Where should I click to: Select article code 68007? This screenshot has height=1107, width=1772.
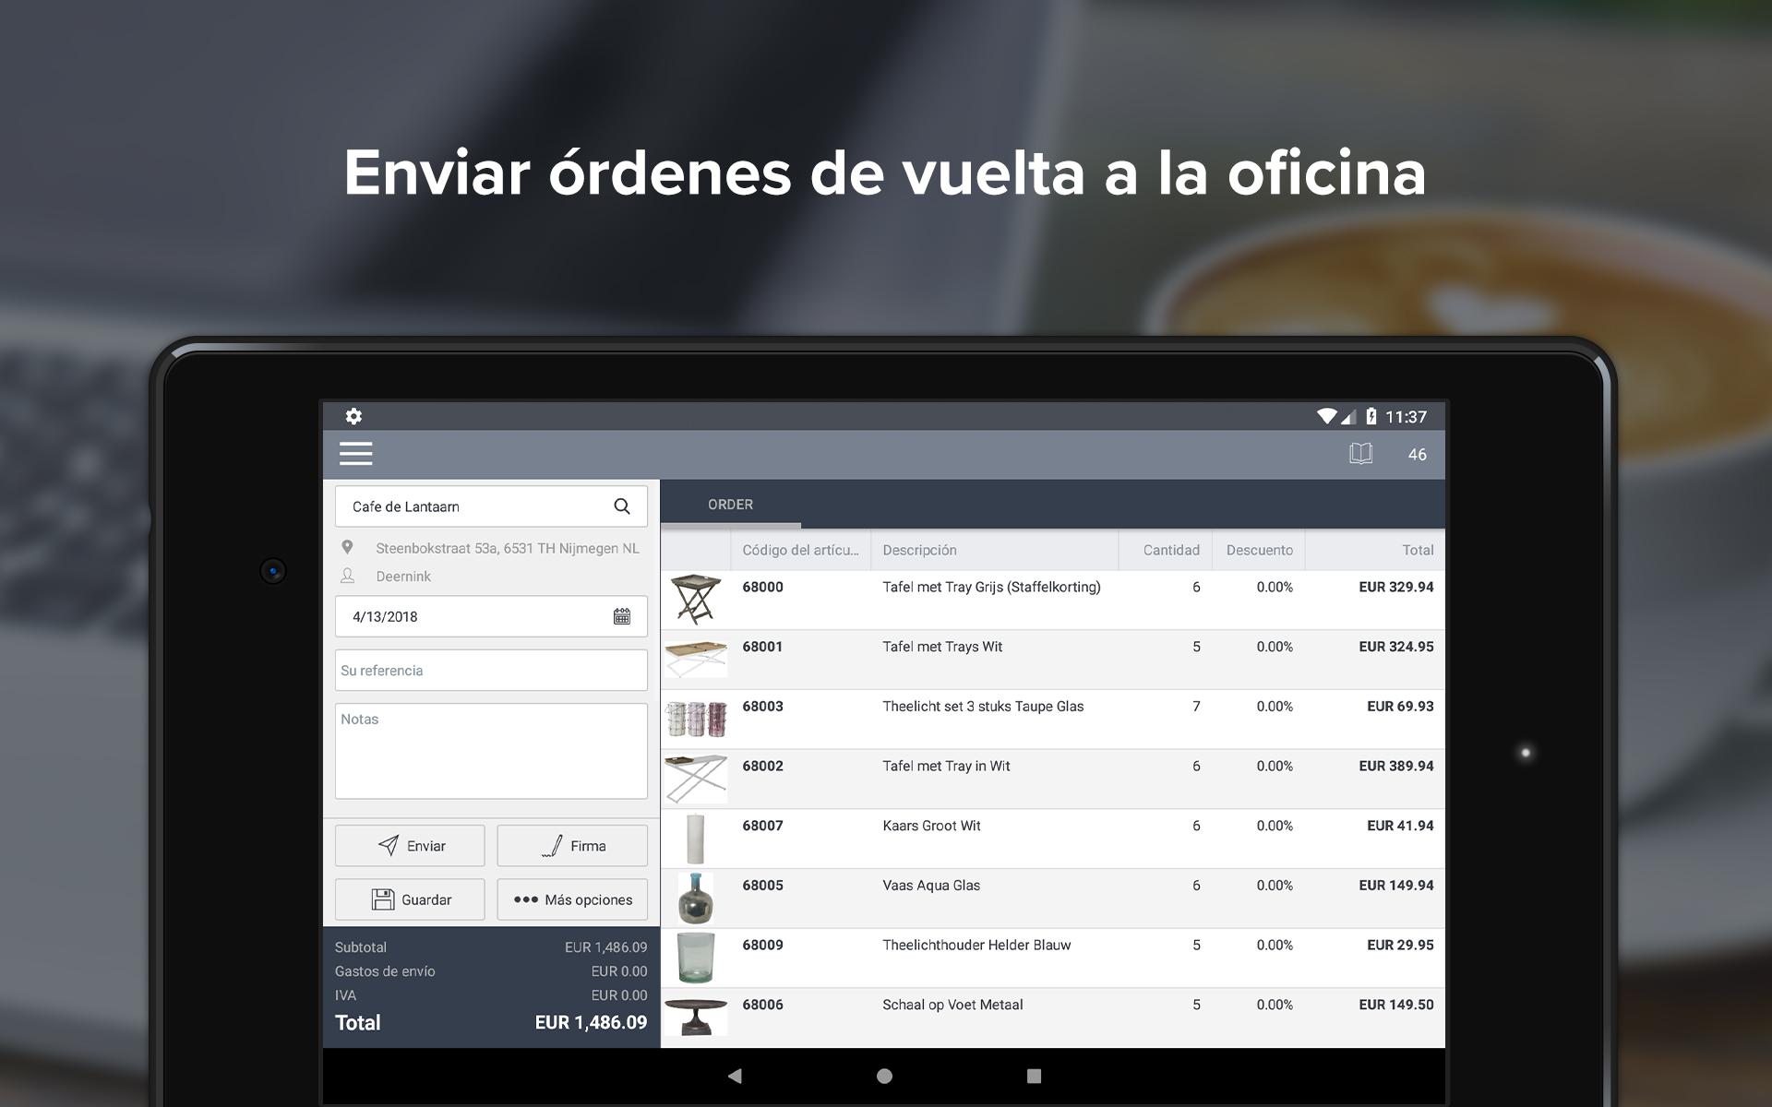coord(762,826)
